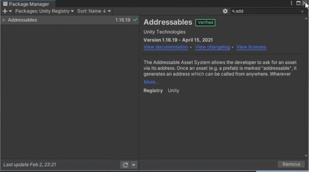309x172 pixels.
Task: Open the View changelog link
Action: pos(212,47)
